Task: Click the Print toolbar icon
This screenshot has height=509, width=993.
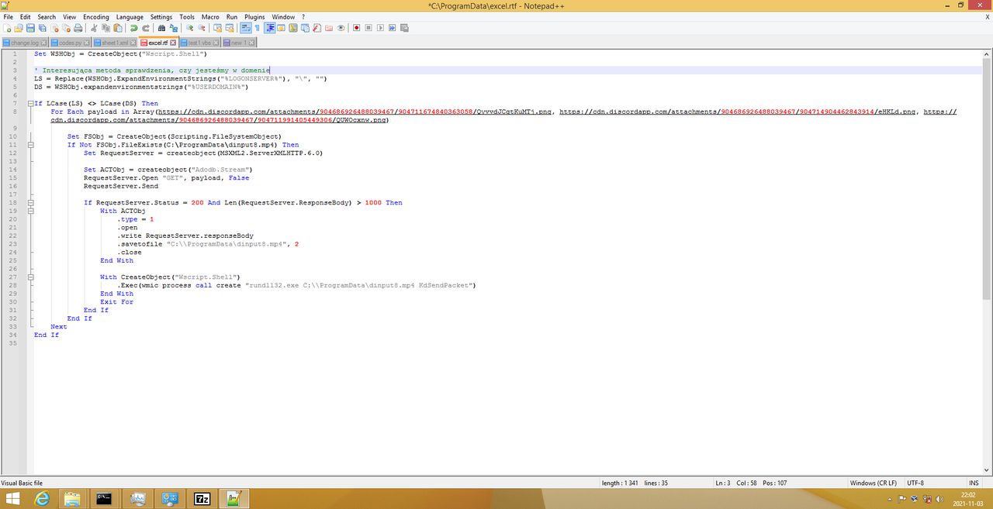Action: 78,28
